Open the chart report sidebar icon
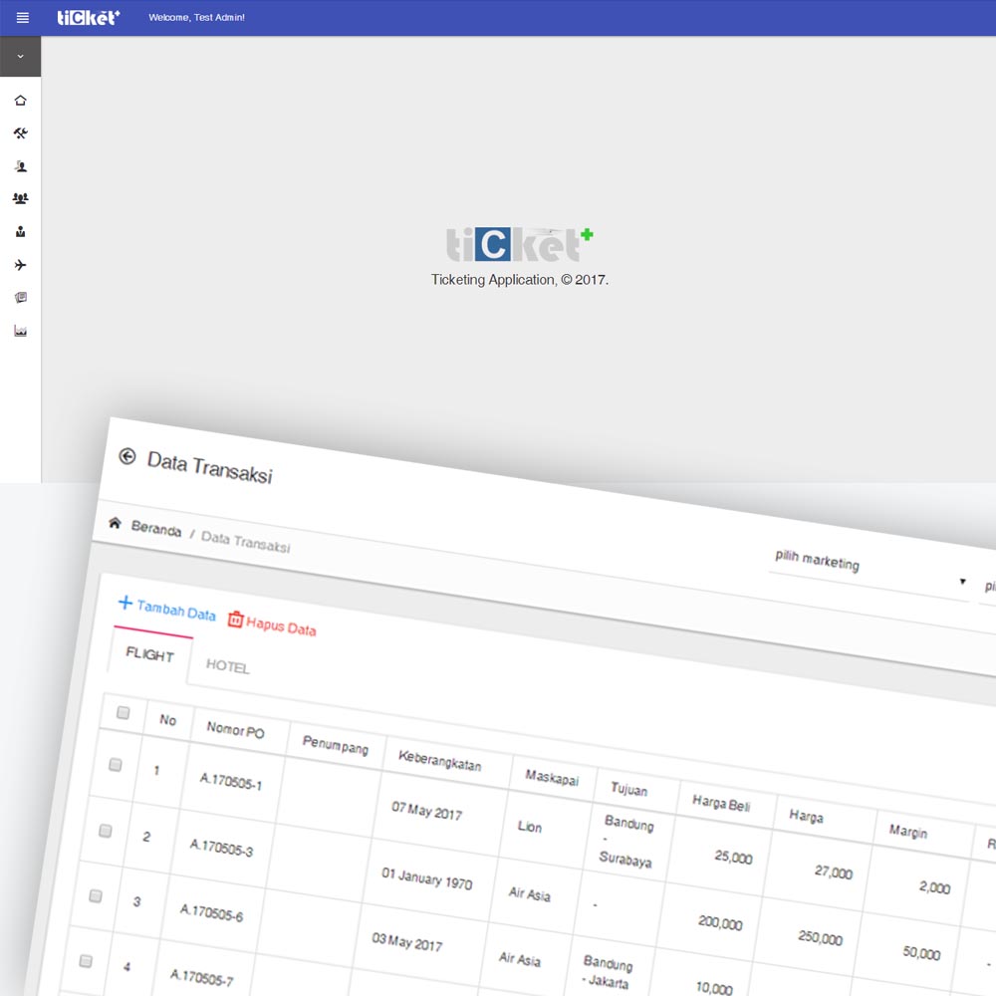The image size is (996, 996). pyautogui.click(x=20, y=331)
